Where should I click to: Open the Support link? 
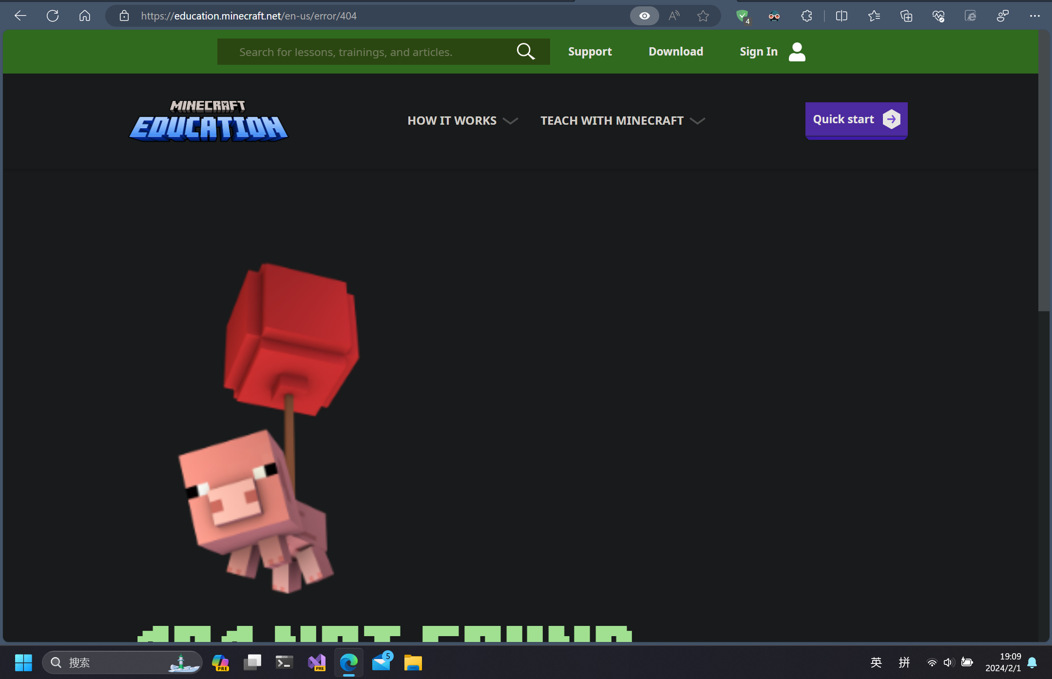point(590,52)
